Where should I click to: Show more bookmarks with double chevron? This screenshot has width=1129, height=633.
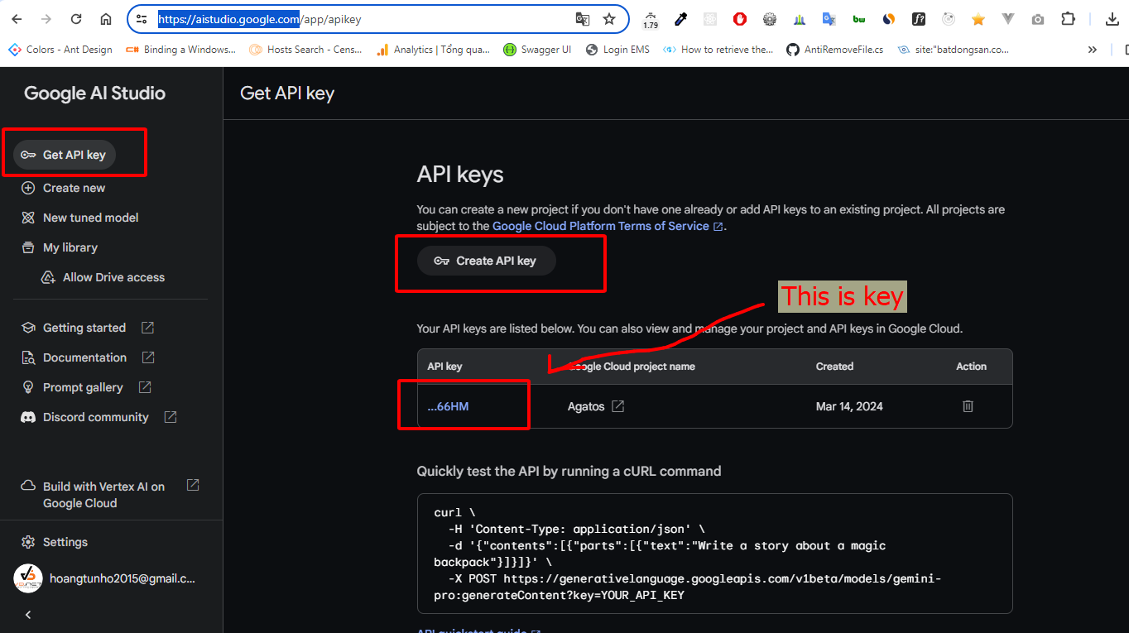(x=1093, y=50)
